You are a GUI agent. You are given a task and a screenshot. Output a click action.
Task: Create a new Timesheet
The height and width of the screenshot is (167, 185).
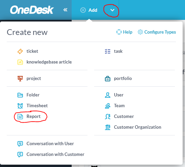coord(37,106)
